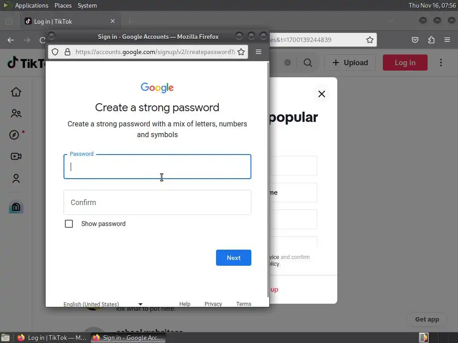Click inside the Password input field
The height and width of the screenshot is (343, 458).
tap(157, 167)
